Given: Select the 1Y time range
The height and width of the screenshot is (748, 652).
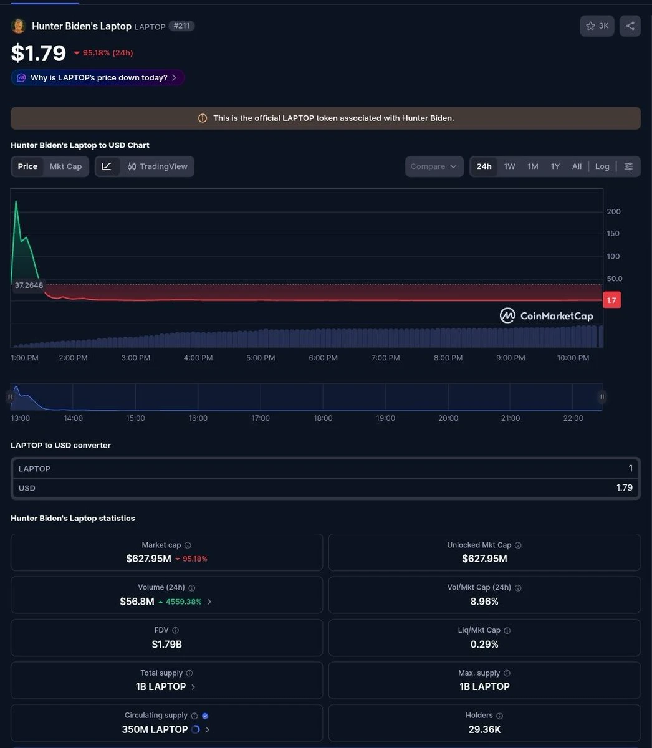Looking at the screenshot, I should point(555,166).
